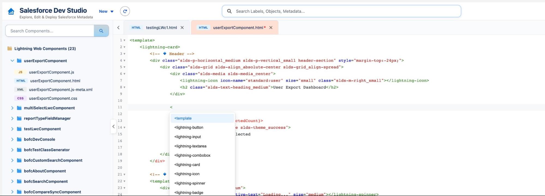Open userExportComponent.html in the tree
This screenshot has height=196, width=545.
(55, 81)
